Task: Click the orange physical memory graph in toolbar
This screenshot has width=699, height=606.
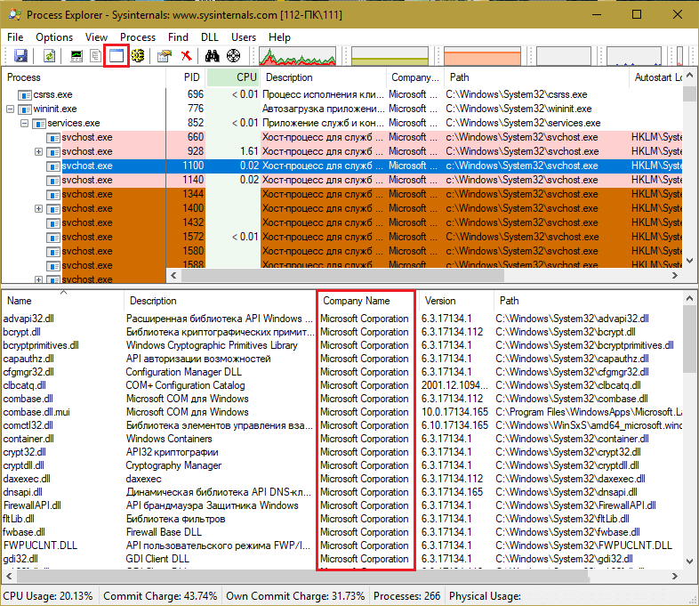Action: pyautogui.click(x=482, y=56)
